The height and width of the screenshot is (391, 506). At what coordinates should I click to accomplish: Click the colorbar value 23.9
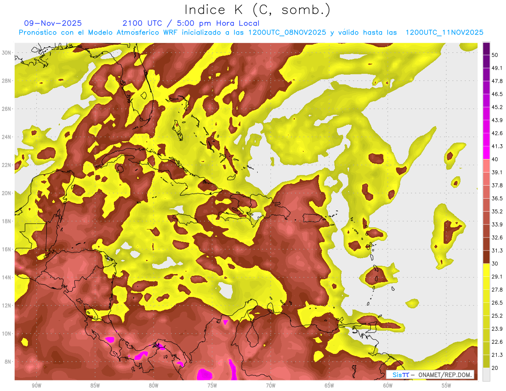point(497,329)
